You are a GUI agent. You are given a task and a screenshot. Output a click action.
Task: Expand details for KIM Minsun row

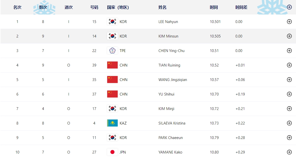click(x=289, y=36)
